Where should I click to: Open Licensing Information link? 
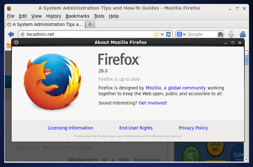coord(70,128)
